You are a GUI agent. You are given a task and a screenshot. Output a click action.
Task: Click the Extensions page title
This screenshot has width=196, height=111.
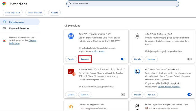18,4
